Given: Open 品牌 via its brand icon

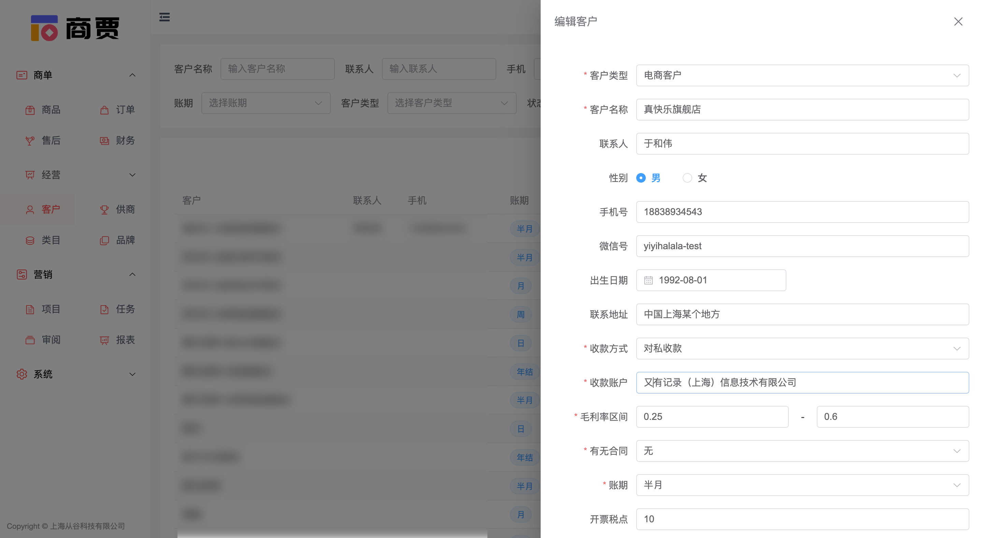Looking at the screenshot, I should [x=104, y=240].
